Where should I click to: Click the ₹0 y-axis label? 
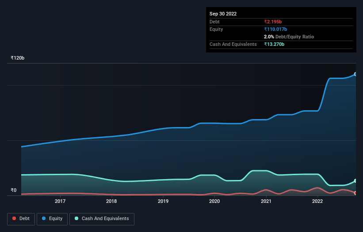coord(13,190)
